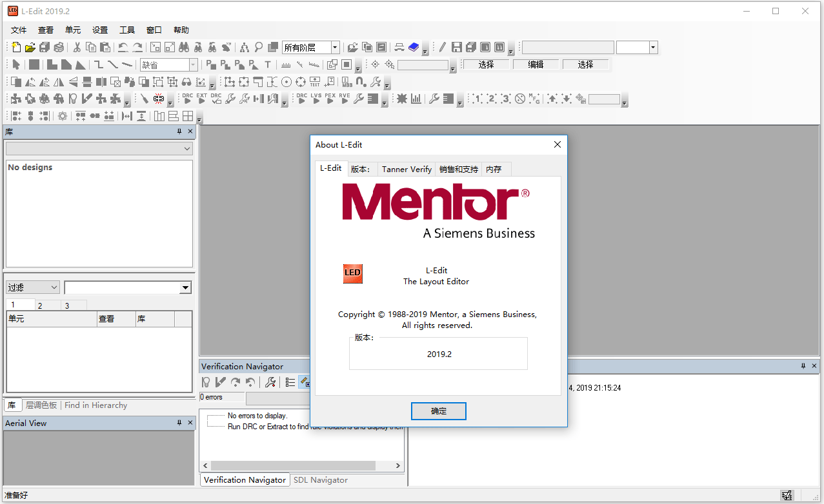
Task: Click the Copy icon
Action: point(91,47)
